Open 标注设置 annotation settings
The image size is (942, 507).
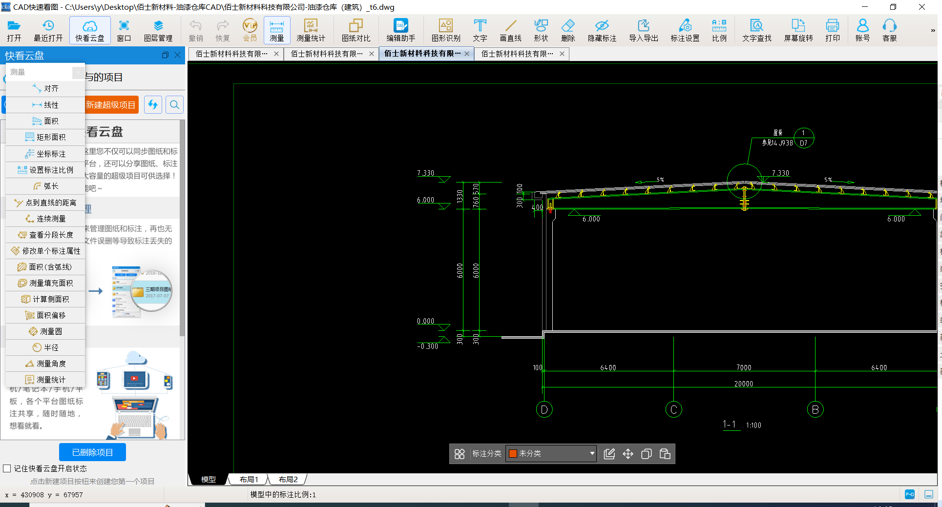(x=685, y=30)
